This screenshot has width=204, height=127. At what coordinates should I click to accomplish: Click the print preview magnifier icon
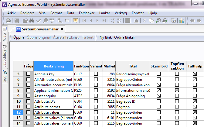tap(158, 21)
